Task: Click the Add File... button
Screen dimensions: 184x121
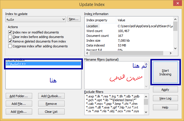Action: (19, 104)
